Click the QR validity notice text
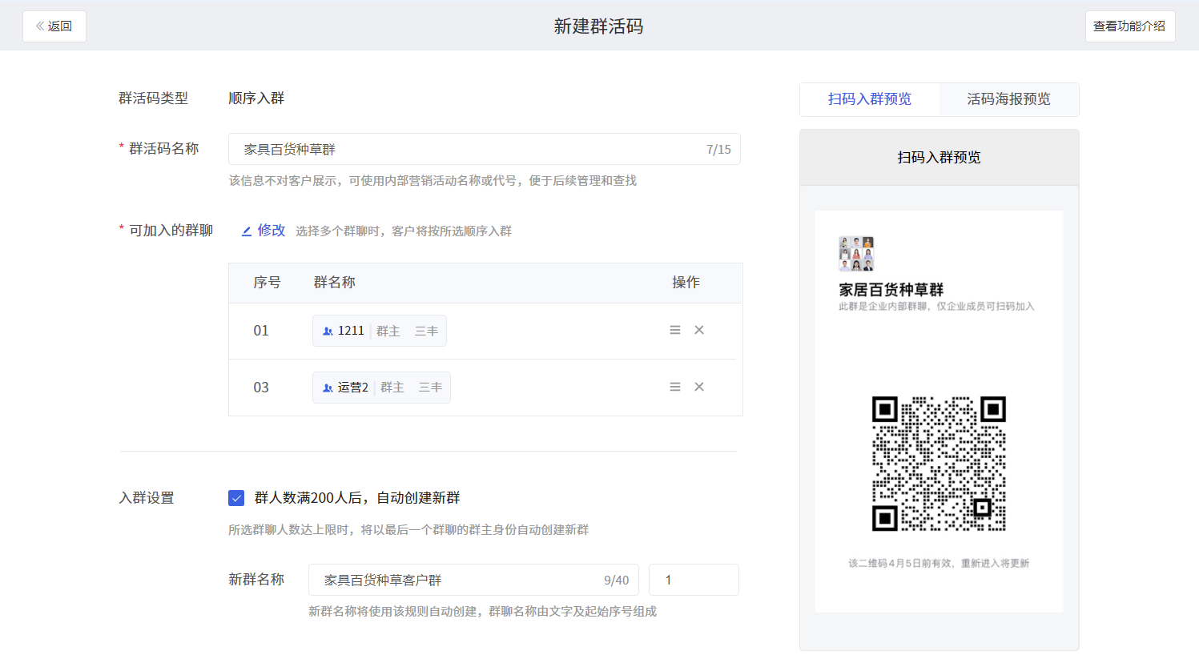Image resolution: width=1199 pixels, height=671 pixels. 939,564
